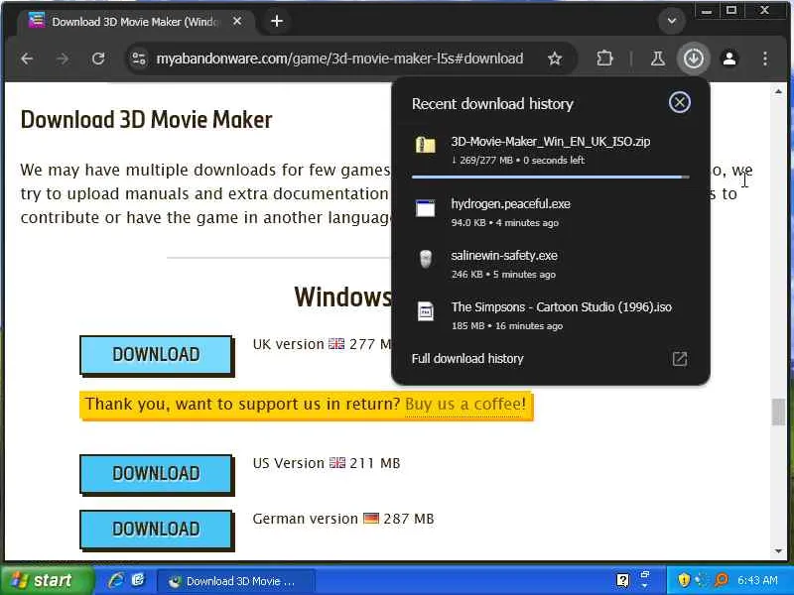The image size is (794, 595).
Task: Open The Simpsons - Cartoon Studio (1996).iso entry
Action: [551, 315]
